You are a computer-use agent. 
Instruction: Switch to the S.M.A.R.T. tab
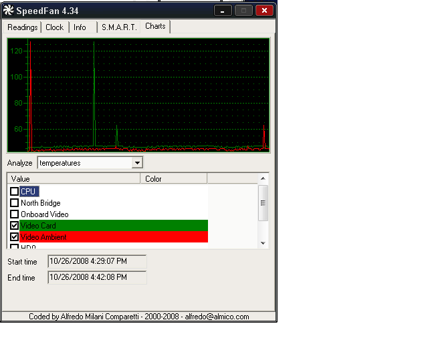[119, 27]
